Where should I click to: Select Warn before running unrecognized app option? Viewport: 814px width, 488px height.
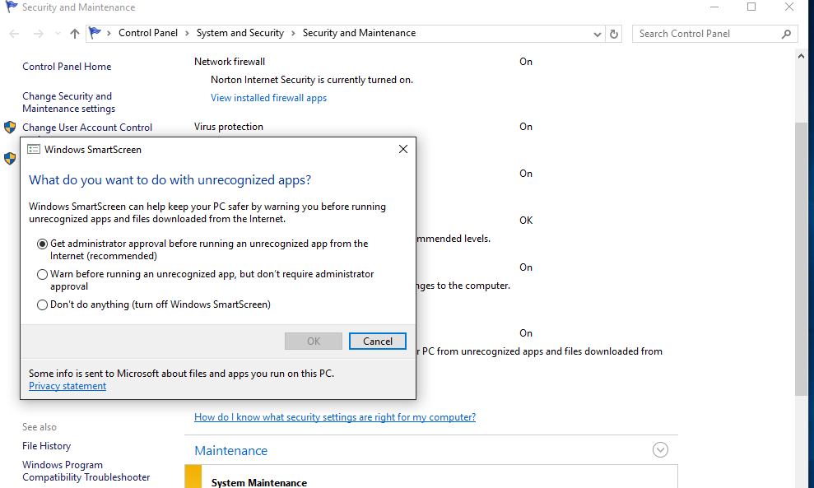(43, 275)
